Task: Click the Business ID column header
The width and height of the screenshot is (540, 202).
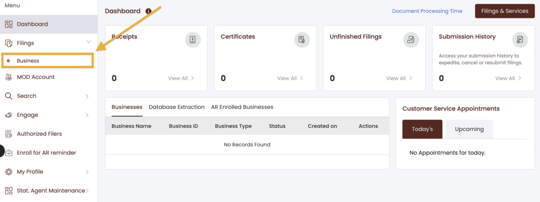Action: coord(184,126)
